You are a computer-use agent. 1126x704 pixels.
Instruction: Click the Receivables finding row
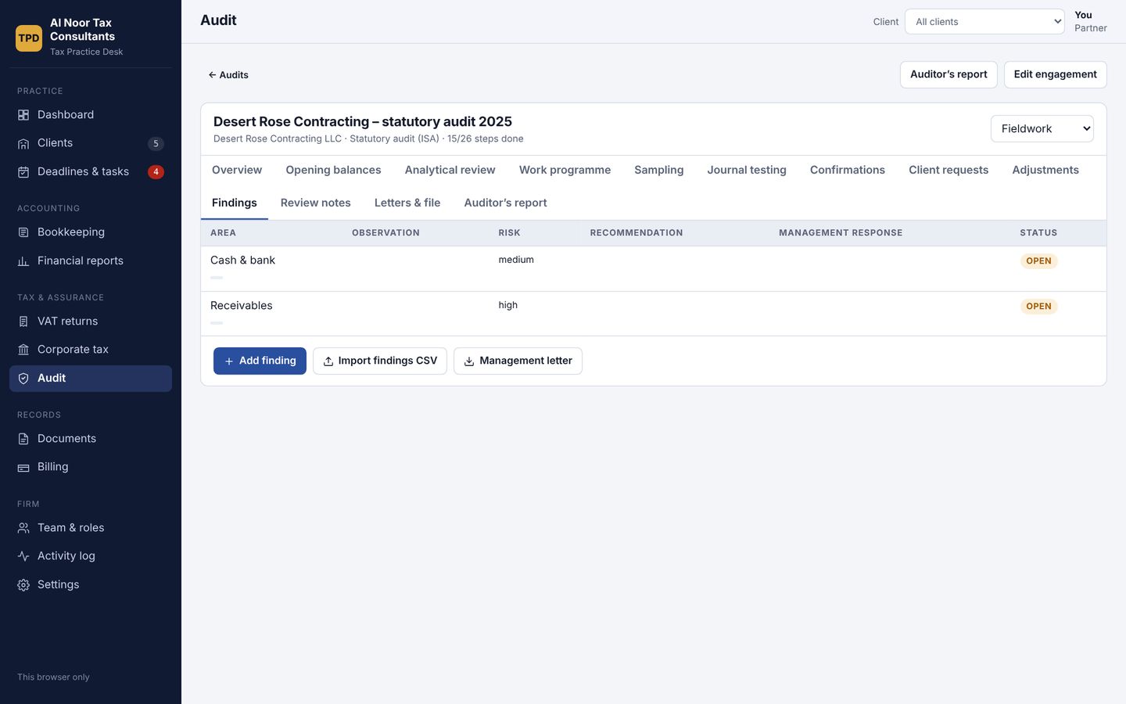tap(654, 314)
